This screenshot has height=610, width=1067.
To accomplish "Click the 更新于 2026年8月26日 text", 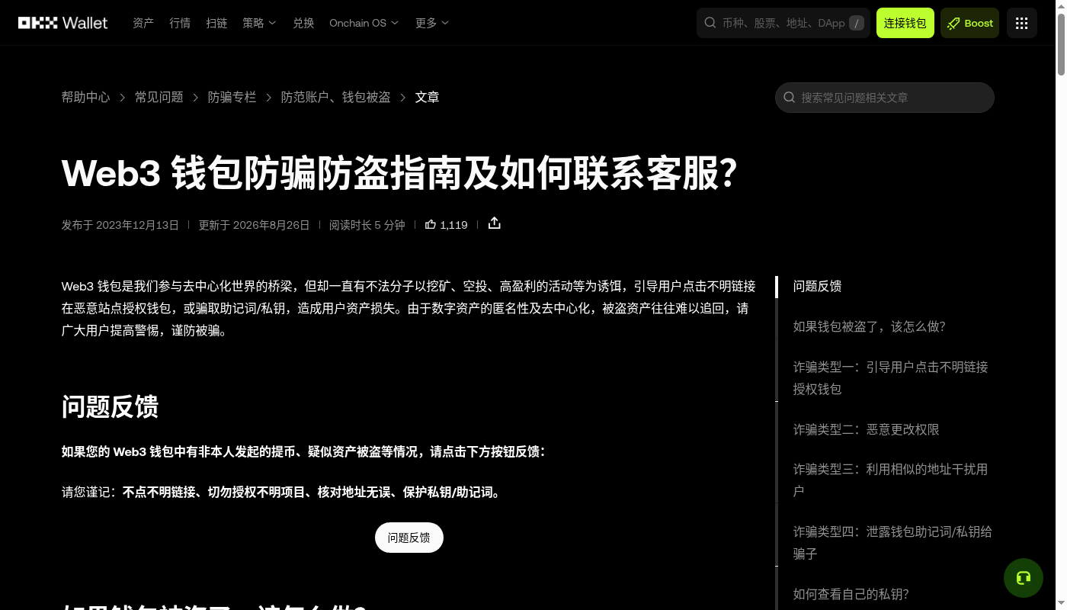I will [254, 225].
